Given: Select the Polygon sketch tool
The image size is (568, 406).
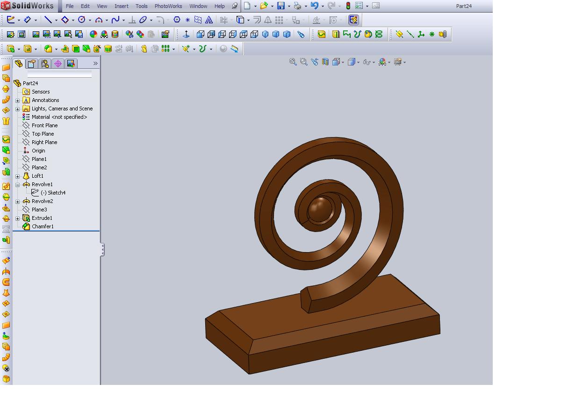Looking at the screenshot, I should 177,20.
